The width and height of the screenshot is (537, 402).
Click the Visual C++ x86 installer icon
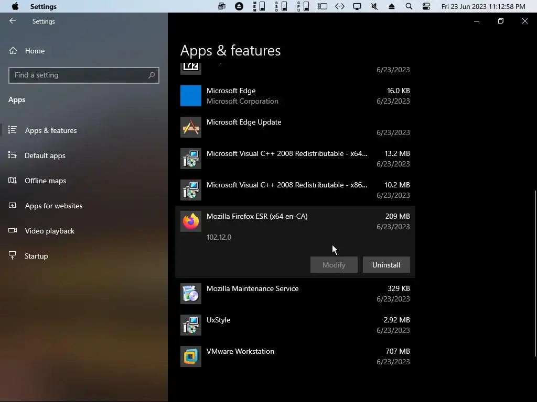point(191,190)
